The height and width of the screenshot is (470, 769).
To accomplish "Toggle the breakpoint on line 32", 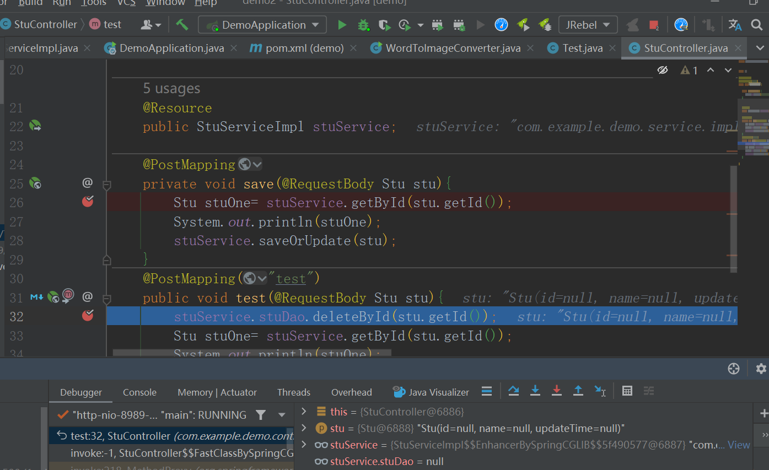I will (x=88, y=316).
